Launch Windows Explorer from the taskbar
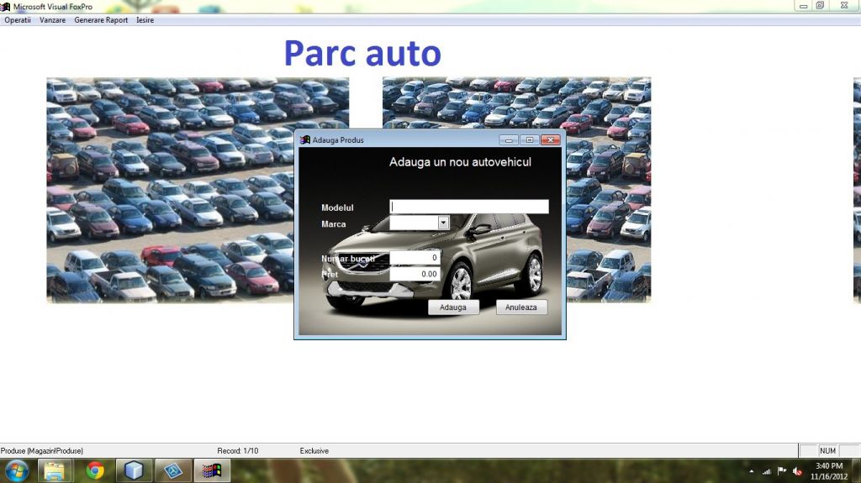861x483 pixels. (55, 470)
